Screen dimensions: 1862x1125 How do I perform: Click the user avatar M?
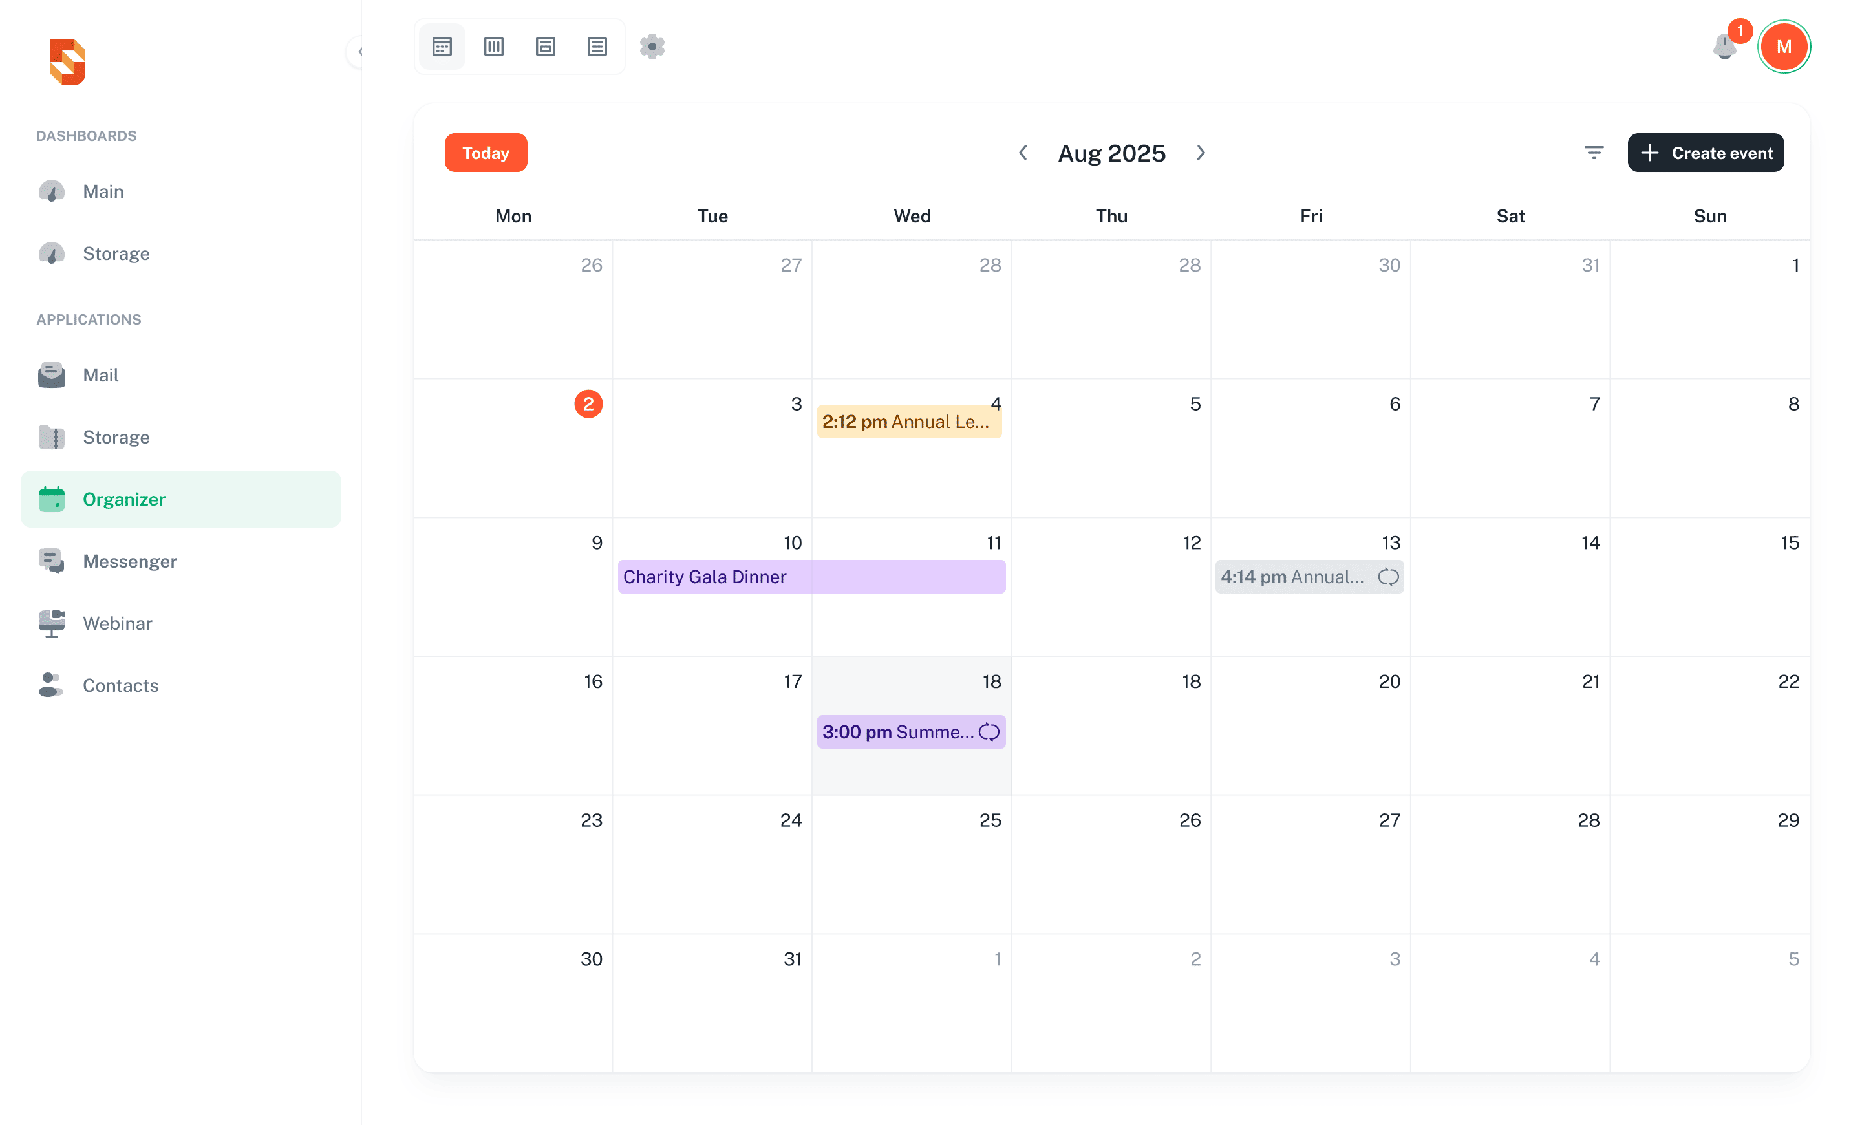coord(1783,47)
